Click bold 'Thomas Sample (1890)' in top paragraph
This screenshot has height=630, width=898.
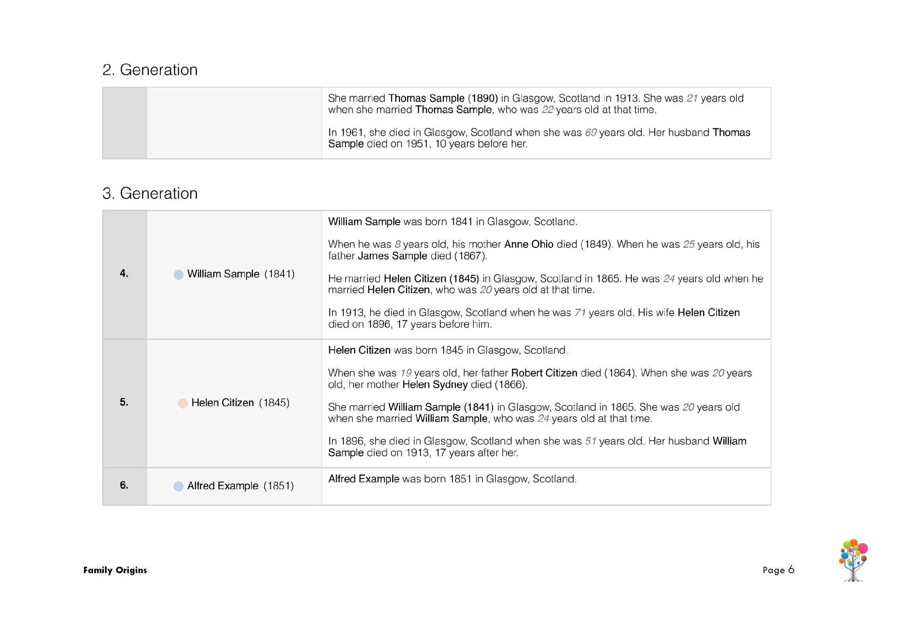click(x=443, y=98)
